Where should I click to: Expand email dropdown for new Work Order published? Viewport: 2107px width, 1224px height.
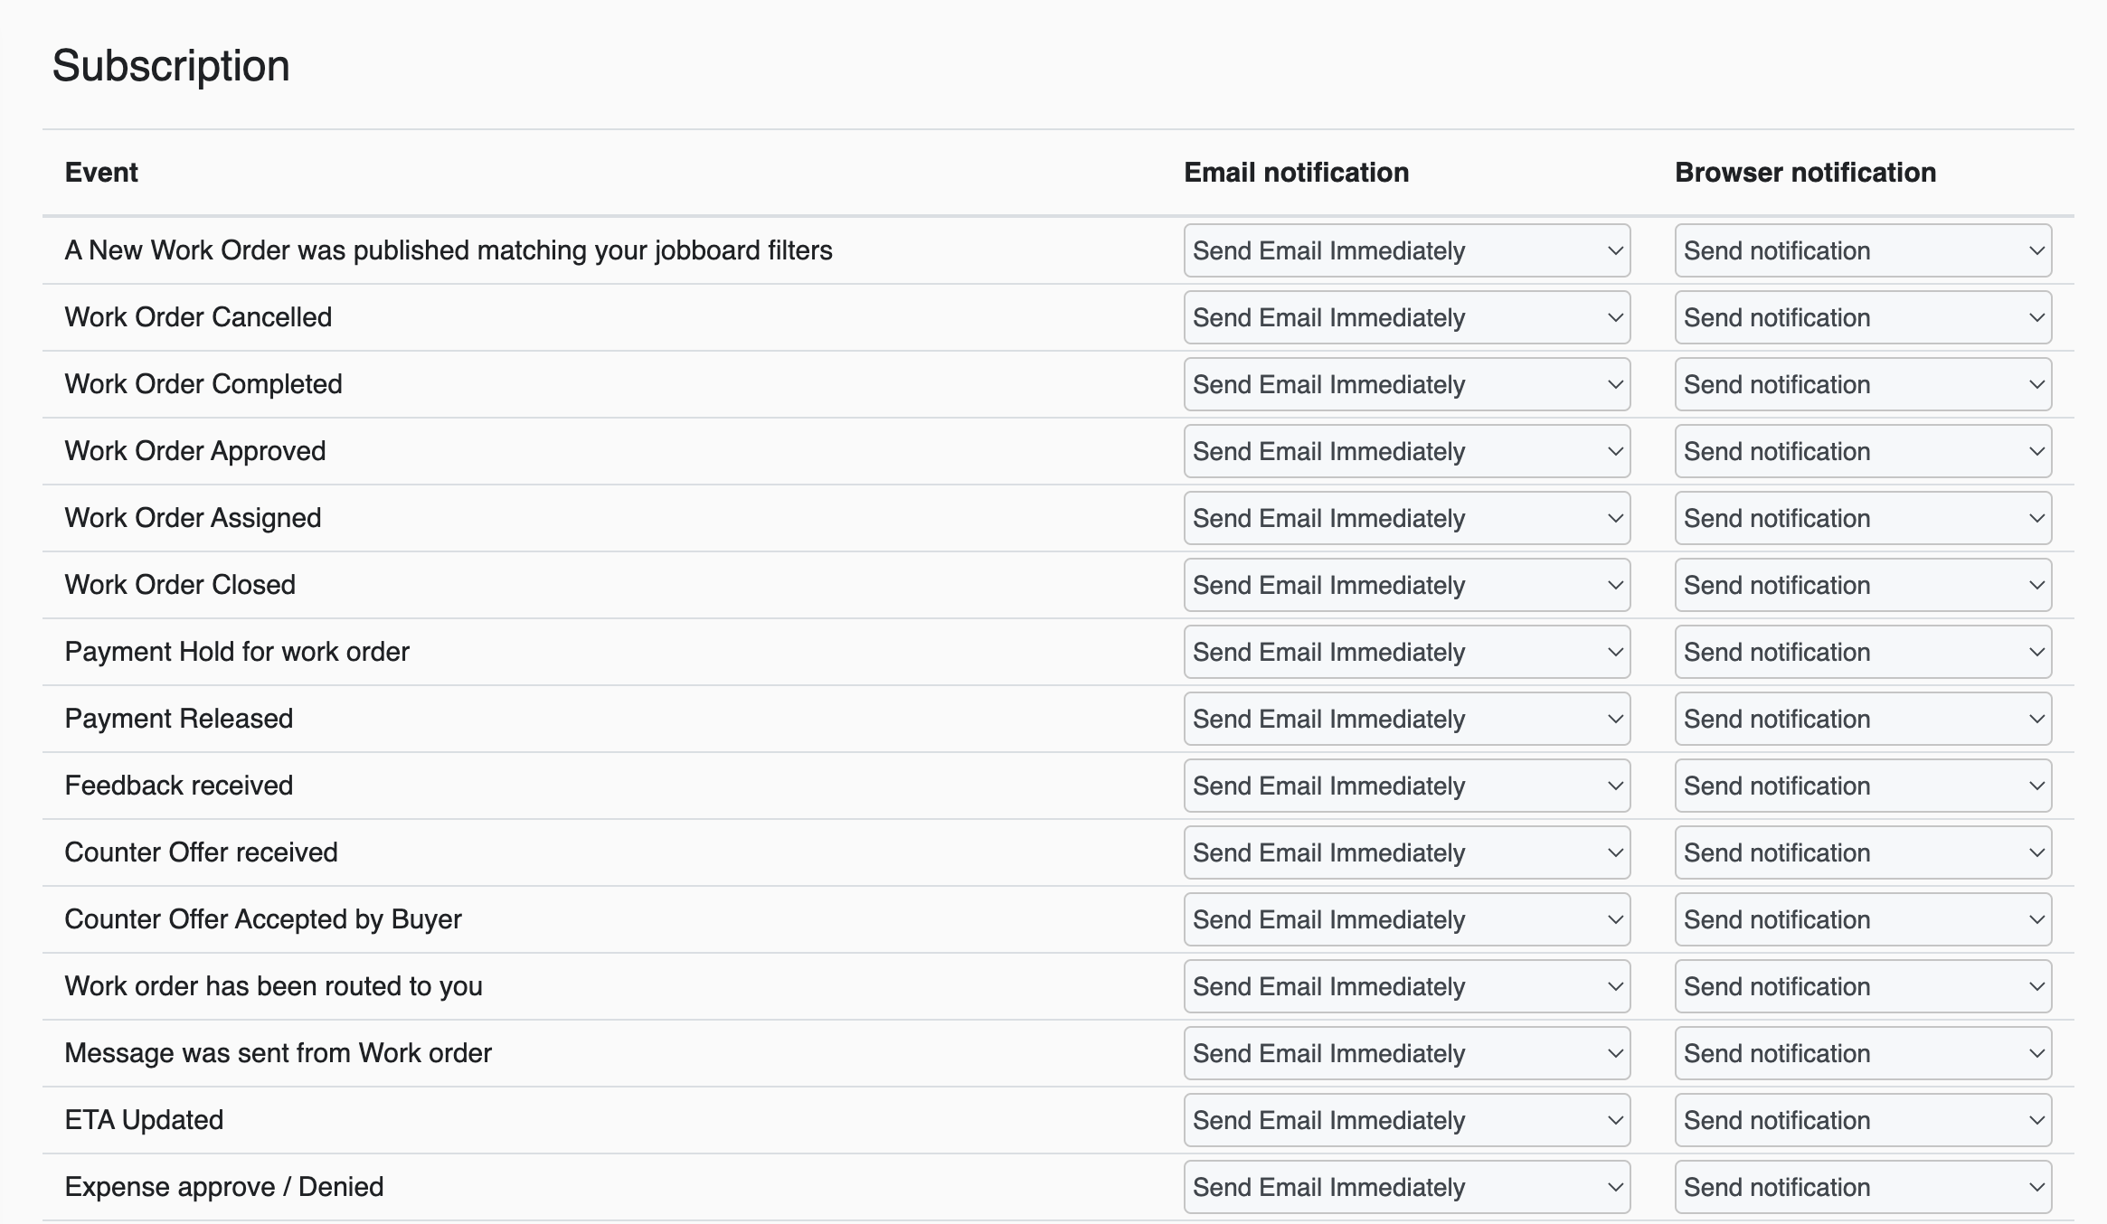point(1406,250)
